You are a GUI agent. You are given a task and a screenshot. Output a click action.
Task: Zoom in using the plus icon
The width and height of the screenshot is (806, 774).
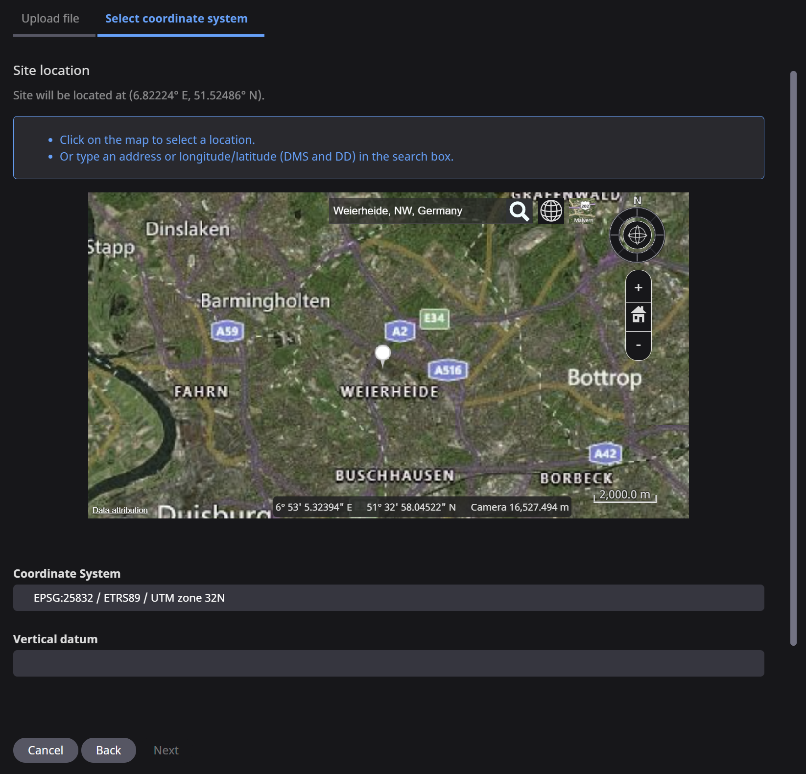point(638,288)
